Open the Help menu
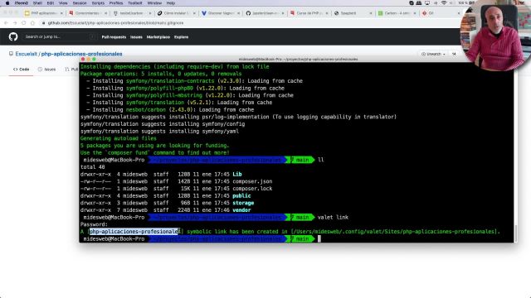 click(171, 3)
